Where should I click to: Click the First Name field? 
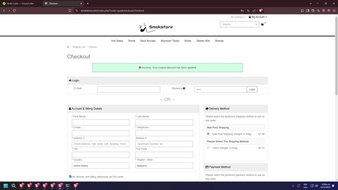point(100,122)
